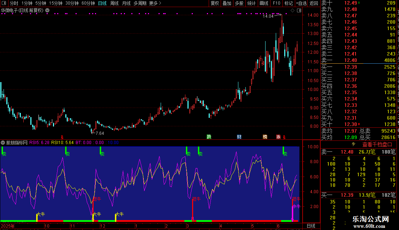This screenshot has height=230, width=399.
Task: Click the 叠加 overlay button
Action: (x=227, y=3)
